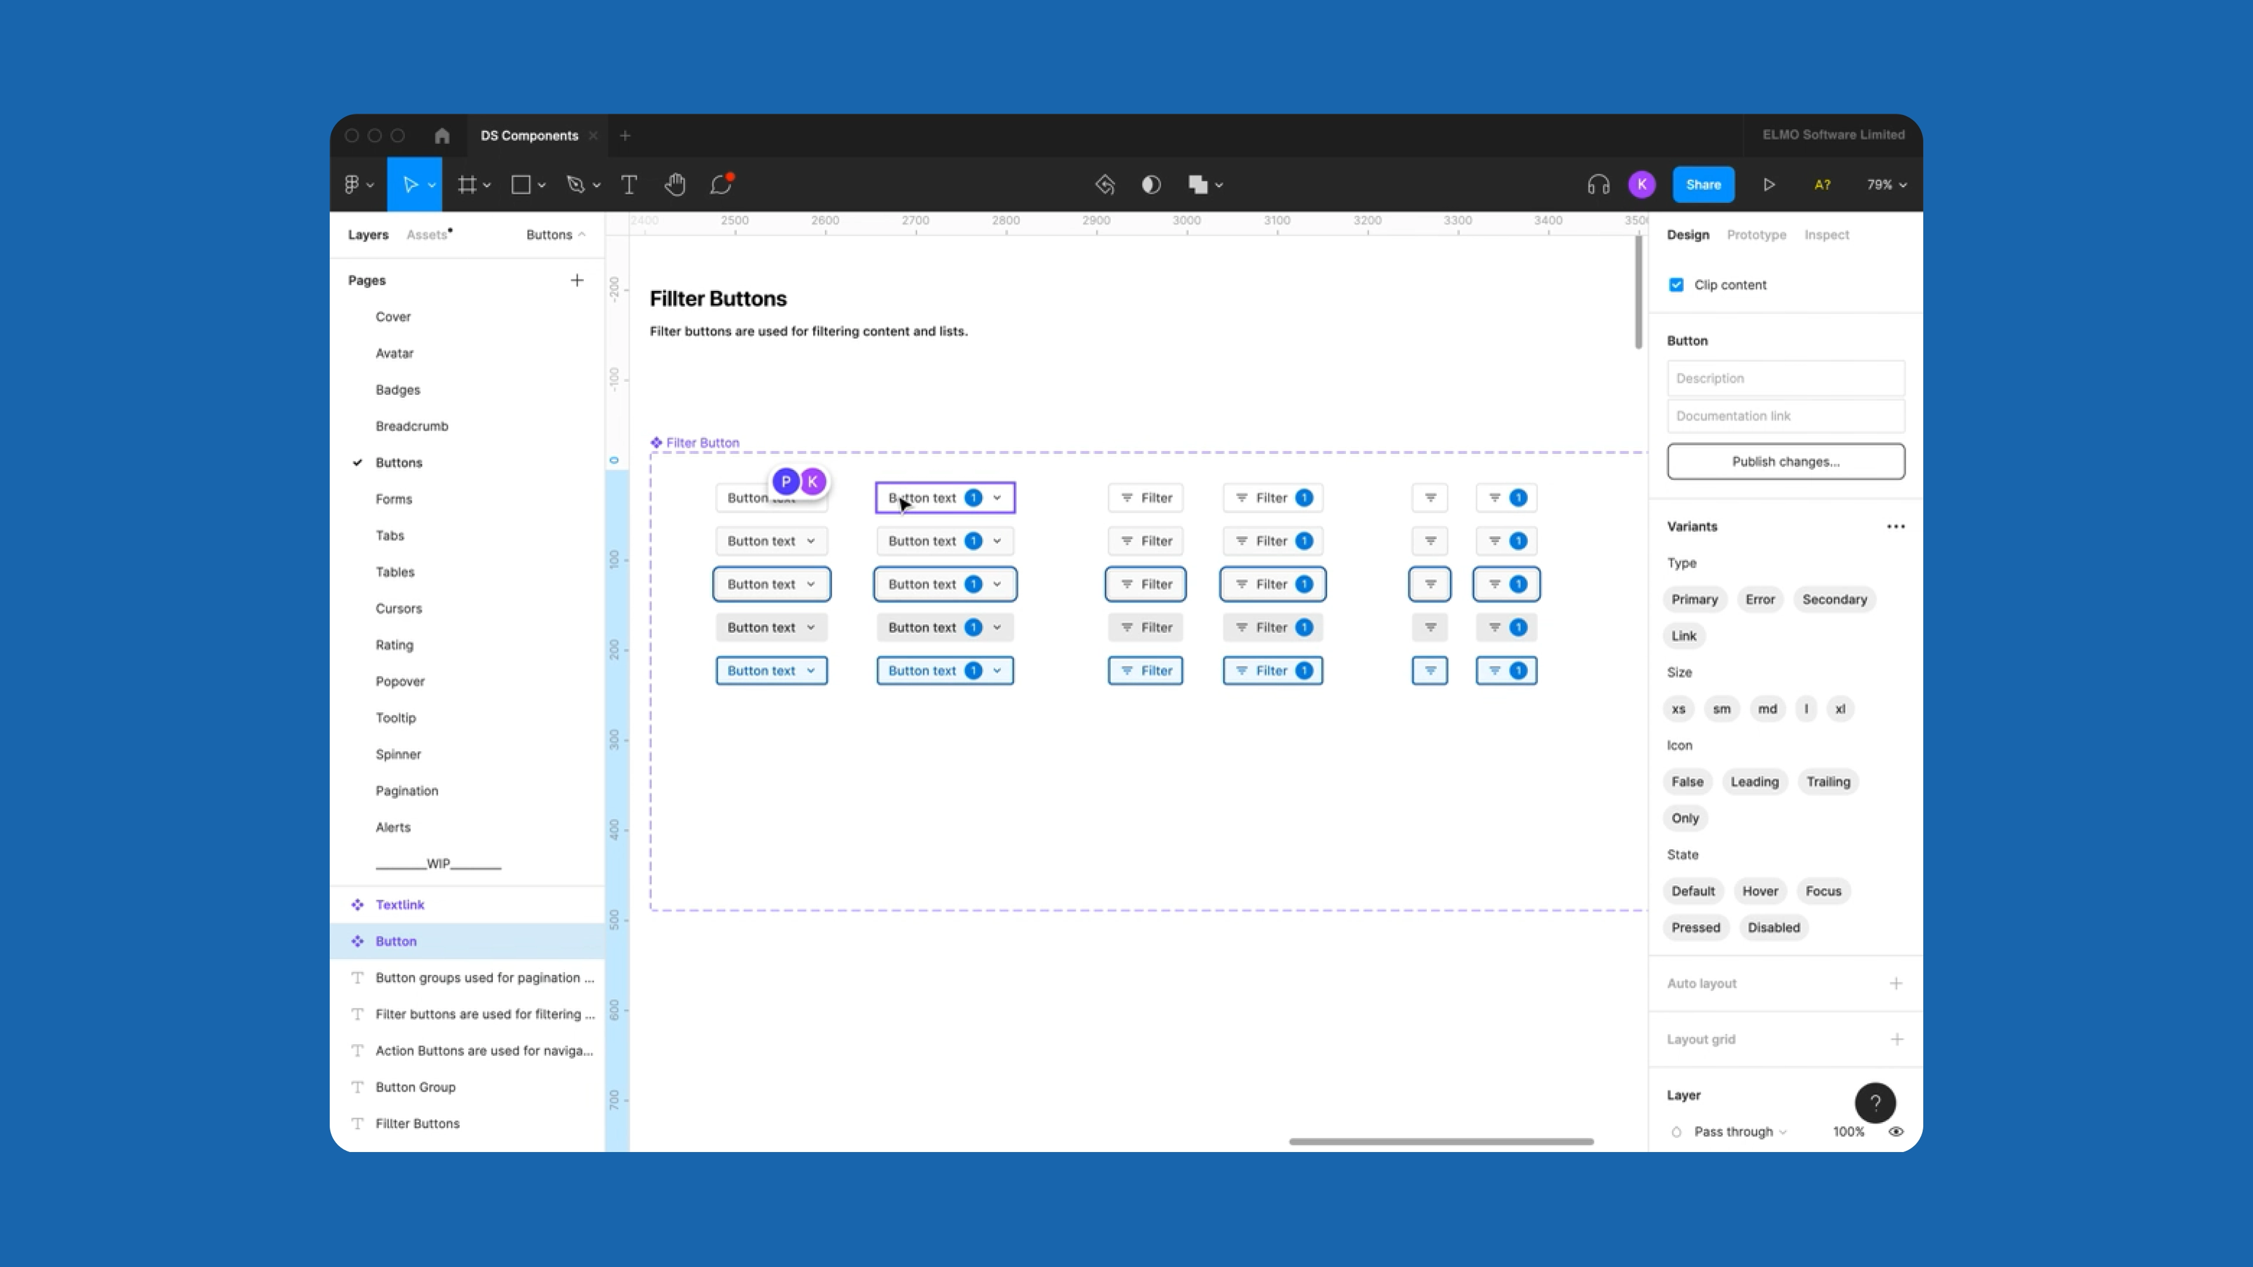Switch to the Layers tab
This screenshot has width=2253, height=1267.
coord(367,235)
